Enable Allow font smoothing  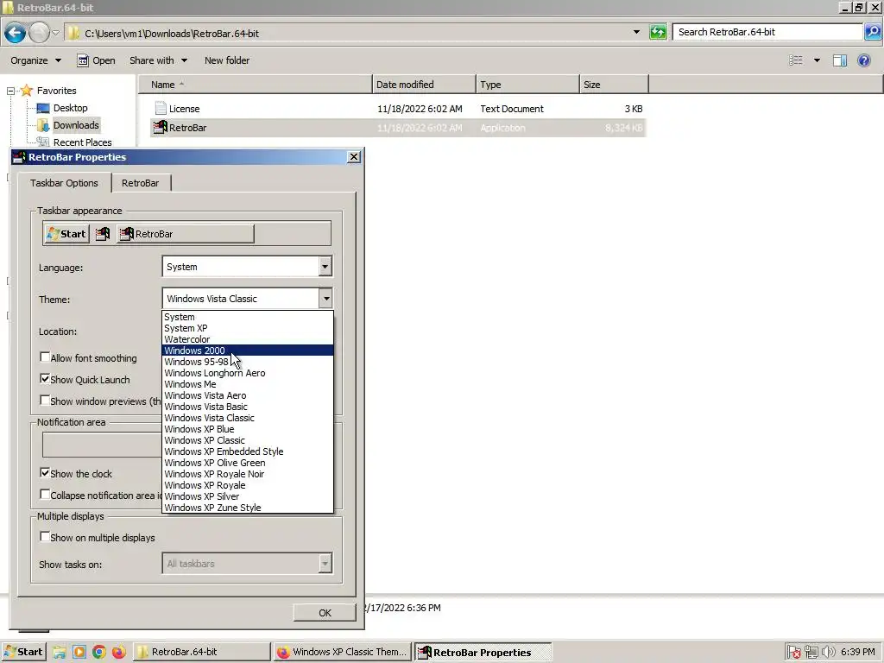45,357
